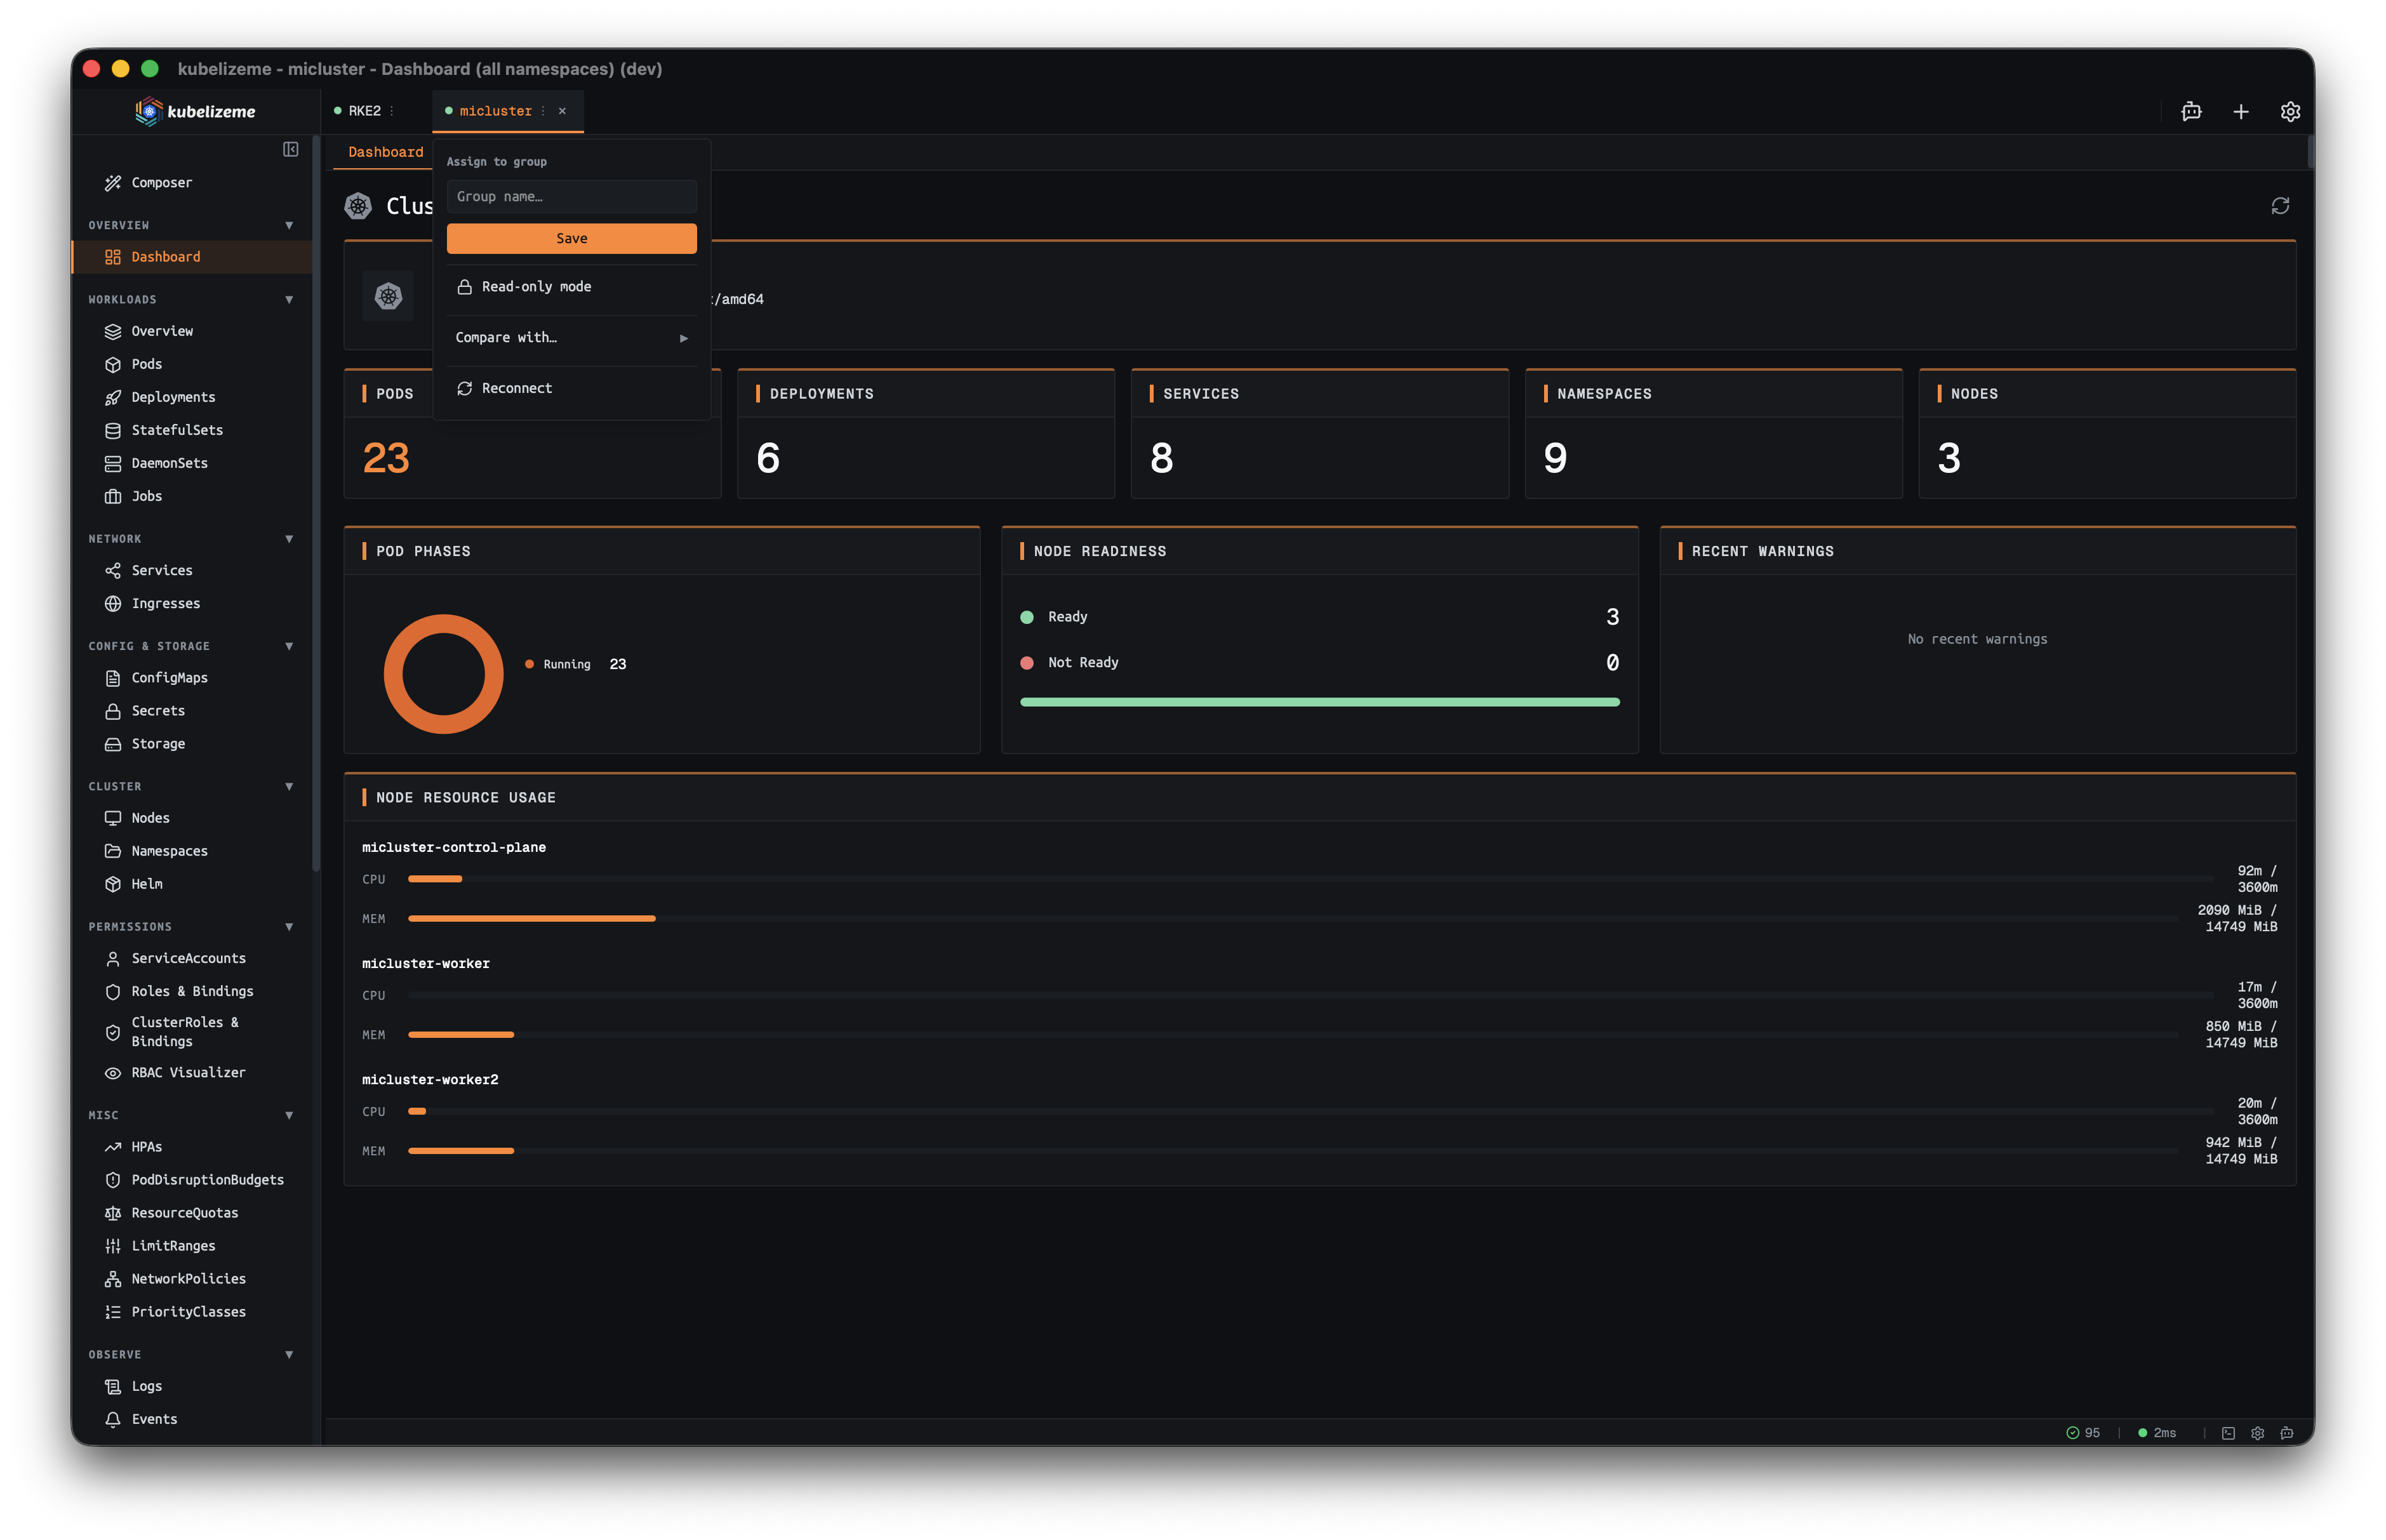Focus the Group name input field
This screenshot has height=1540, width=2386.
tap(572, 197)
